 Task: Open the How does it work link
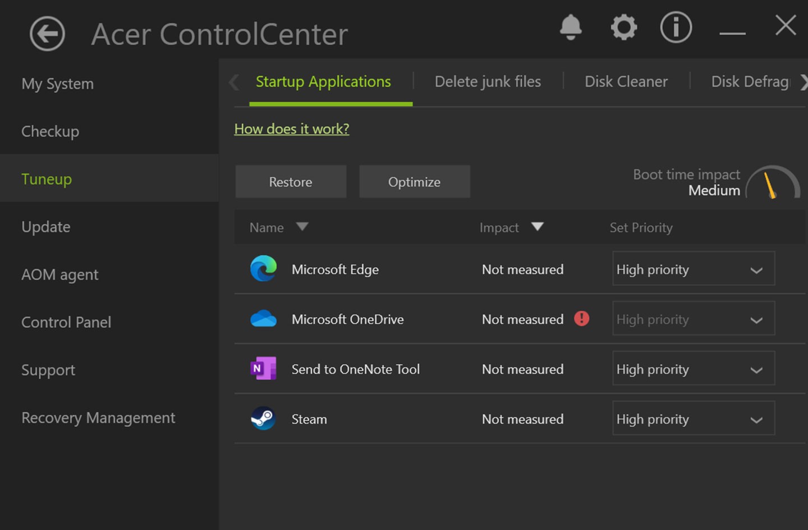click(292, 129)
